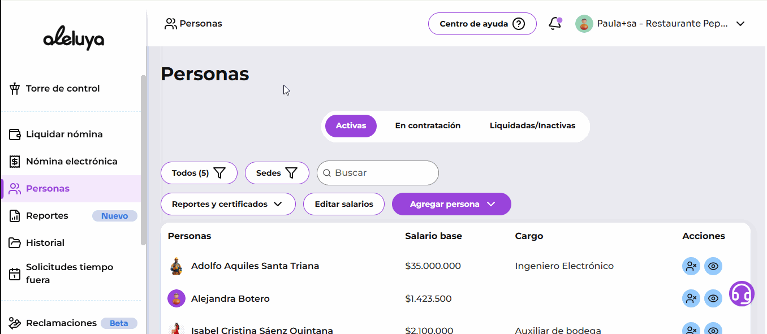
Task: View Alejandra Botero with eye icon
Action: tap(713, 298)
